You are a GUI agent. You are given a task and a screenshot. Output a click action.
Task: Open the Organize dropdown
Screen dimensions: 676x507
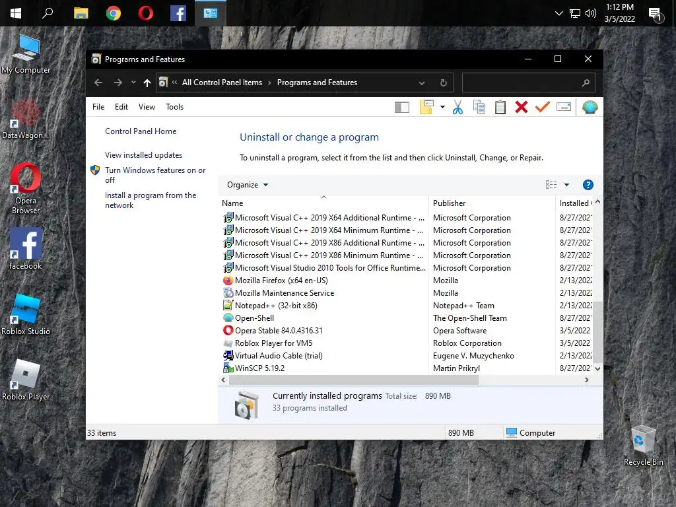[x=248, y=185]
